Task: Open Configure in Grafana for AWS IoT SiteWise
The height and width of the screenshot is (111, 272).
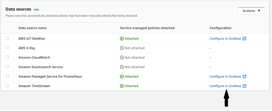Action: (225, 39)
